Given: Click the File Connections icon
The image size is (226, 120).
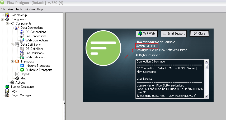Looking at the screenshot, I should (22, 36).
